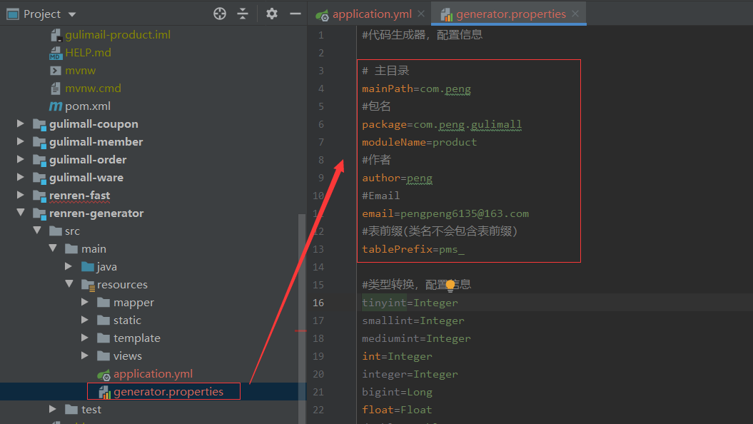
Task: Select the static folder
Action: 127,320
